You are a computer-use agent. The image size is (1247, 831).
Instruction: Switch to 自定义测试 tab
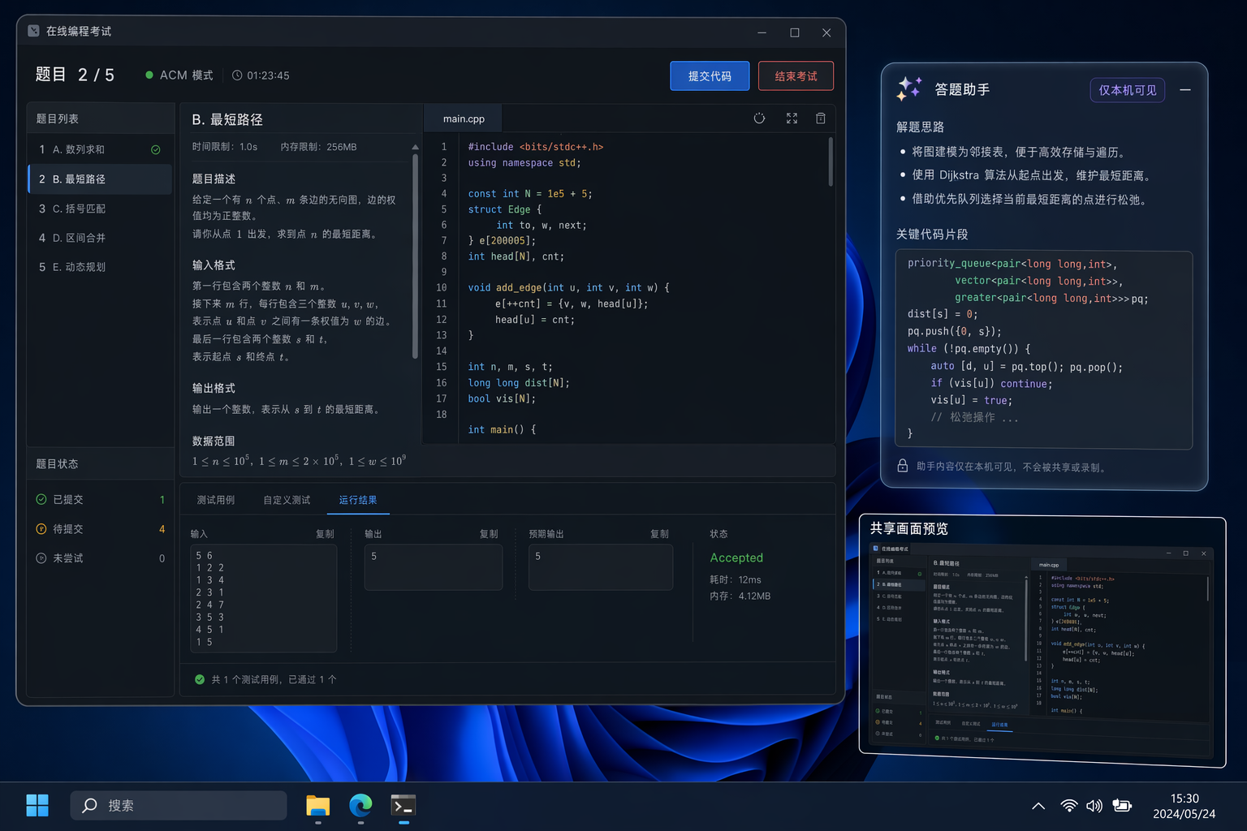tap(287, 500)
